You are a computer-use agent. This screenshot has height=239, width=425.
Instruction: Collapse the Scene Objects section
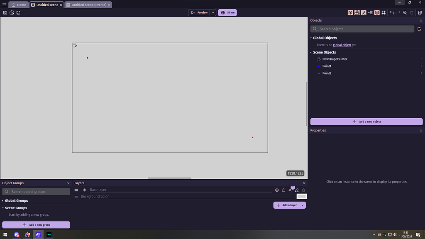(311, 52)
